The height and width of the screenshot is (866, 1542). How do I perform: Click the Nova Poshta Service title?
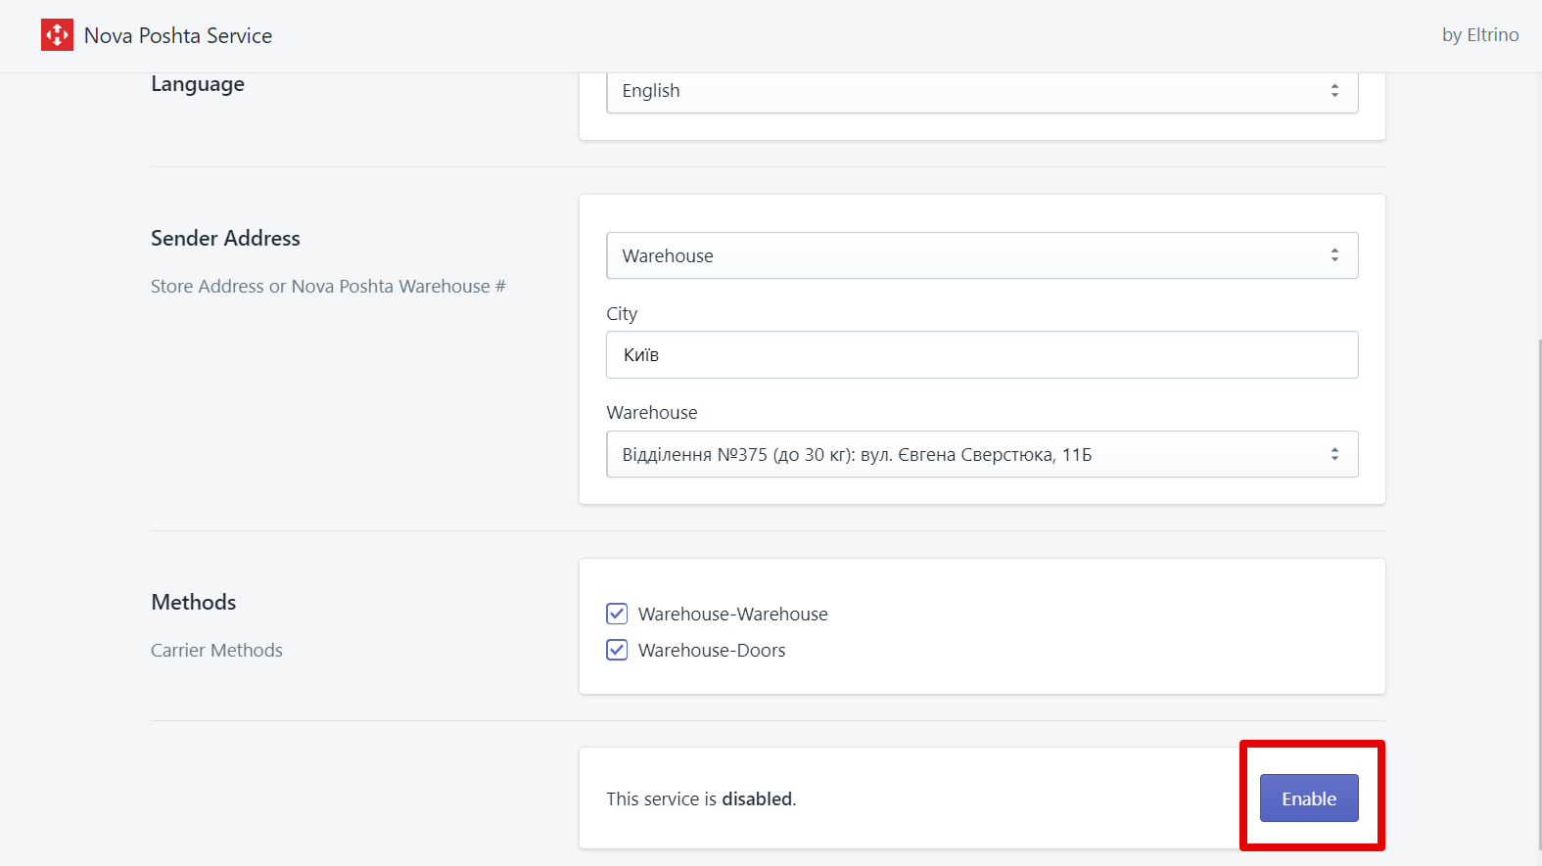pos(178,36)
